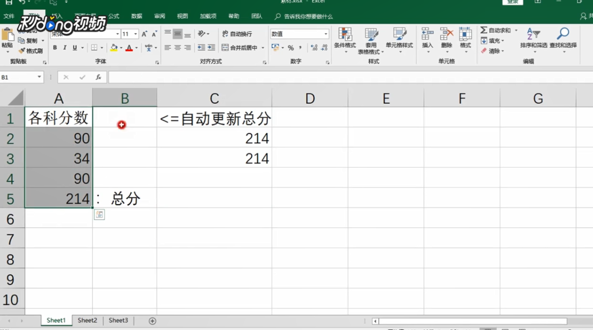
Task: Open the Fill (填充) menu
Action: 492,41
